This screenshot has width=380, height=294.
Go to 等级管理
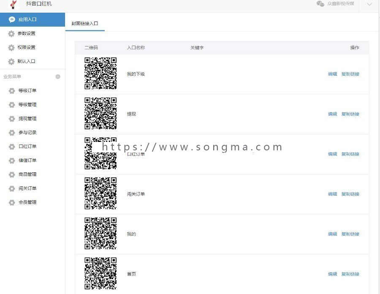[27, 104]
